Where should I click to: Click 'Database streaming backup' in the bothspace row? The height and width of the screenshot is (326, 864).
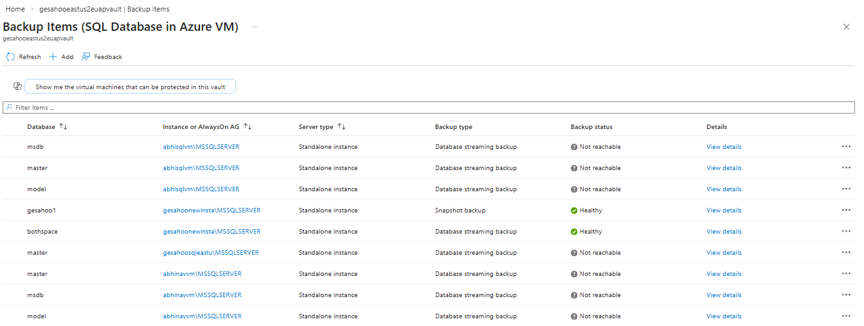pyautogui.click(x=476, y=232)
